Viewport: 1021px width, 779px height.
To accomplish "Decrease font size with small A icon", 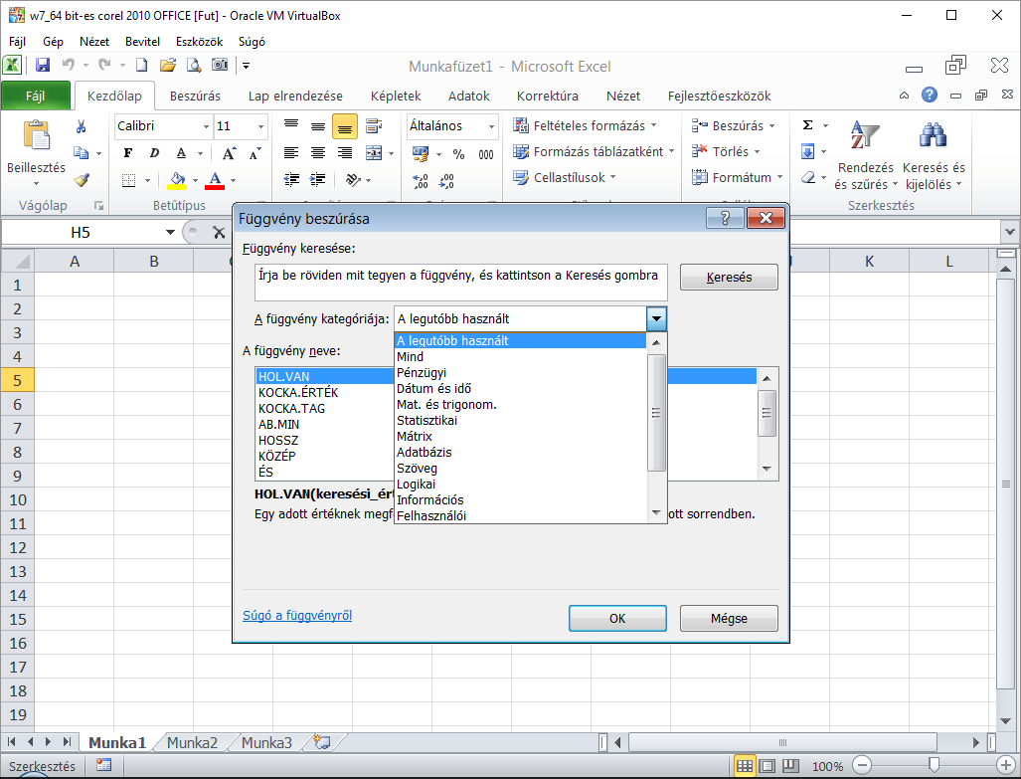I will click(255, 153).
